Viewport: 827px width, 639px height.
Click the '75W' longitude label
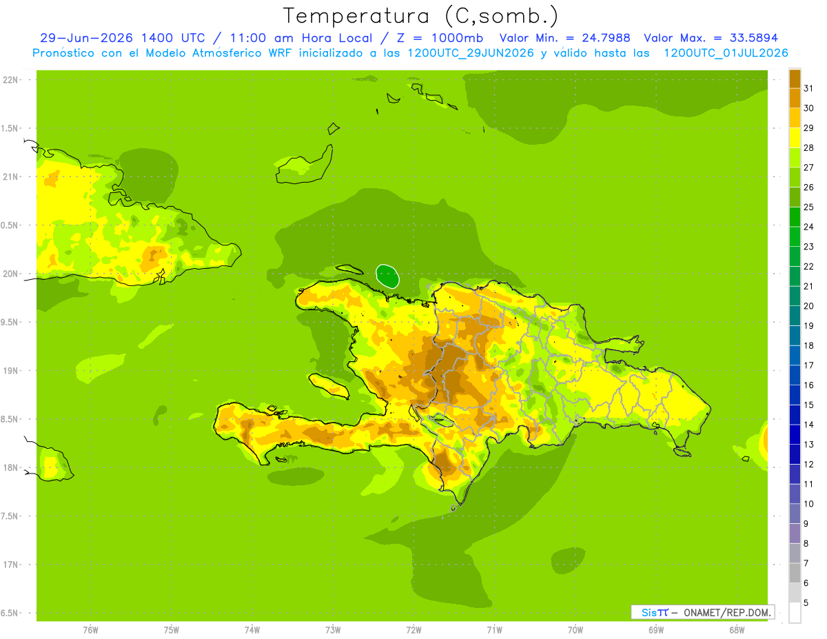tap(172, 630)
